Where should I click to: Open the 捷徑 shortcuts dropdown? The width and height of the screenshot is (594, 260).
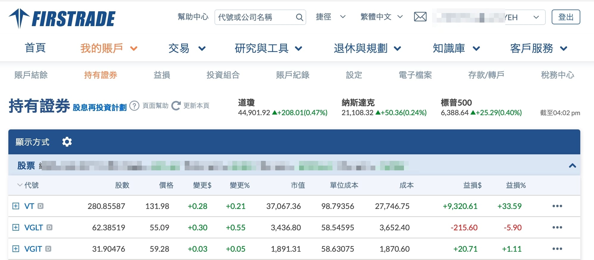(x=331, y=17)
